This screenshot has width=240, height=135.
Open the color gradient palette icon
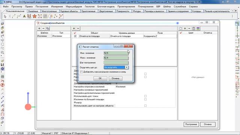tap(198, 28)
